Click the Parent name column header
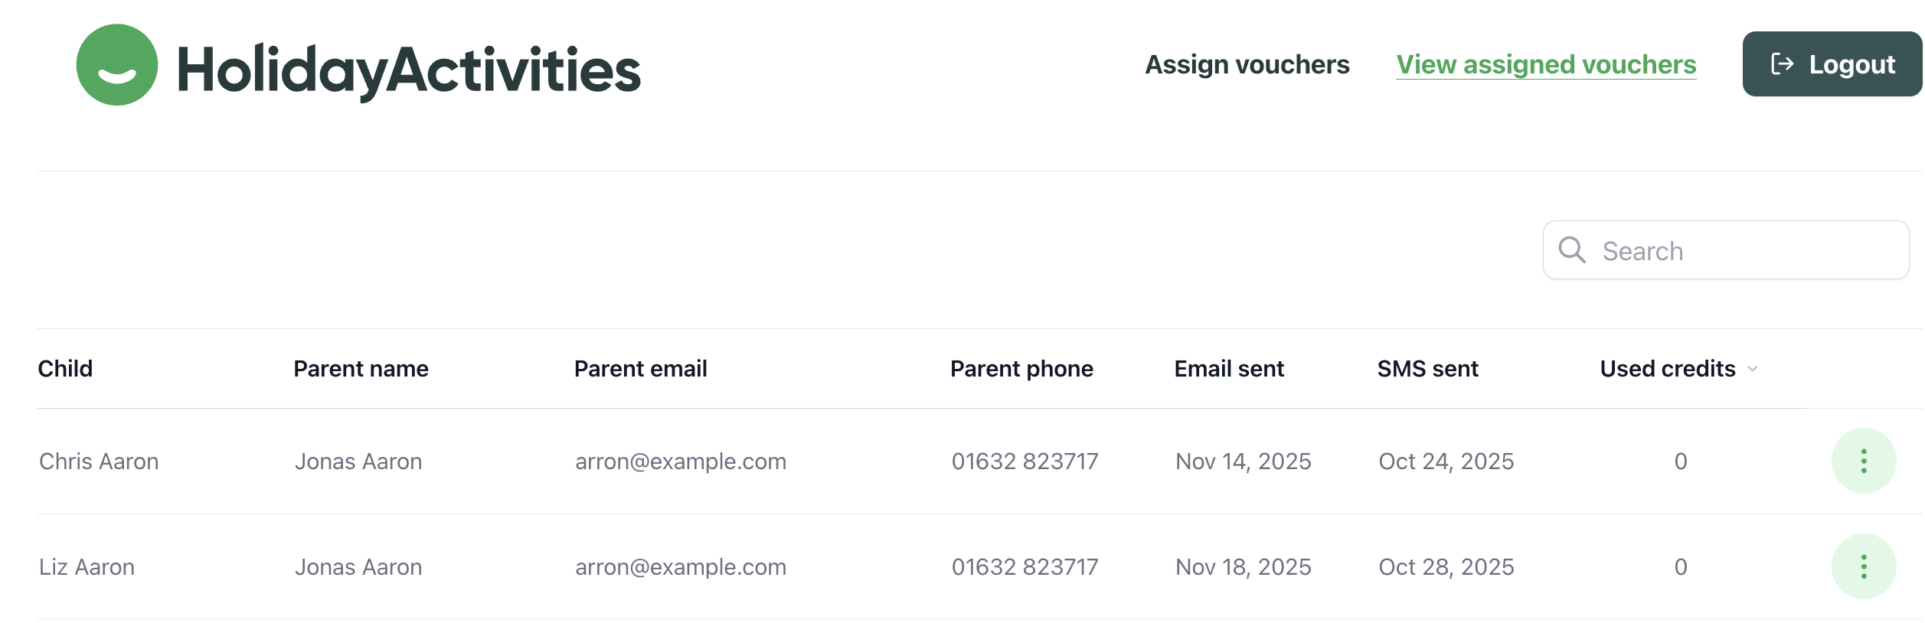The width and height of the screenshot is (1925, 623). [x=361, y=369]
